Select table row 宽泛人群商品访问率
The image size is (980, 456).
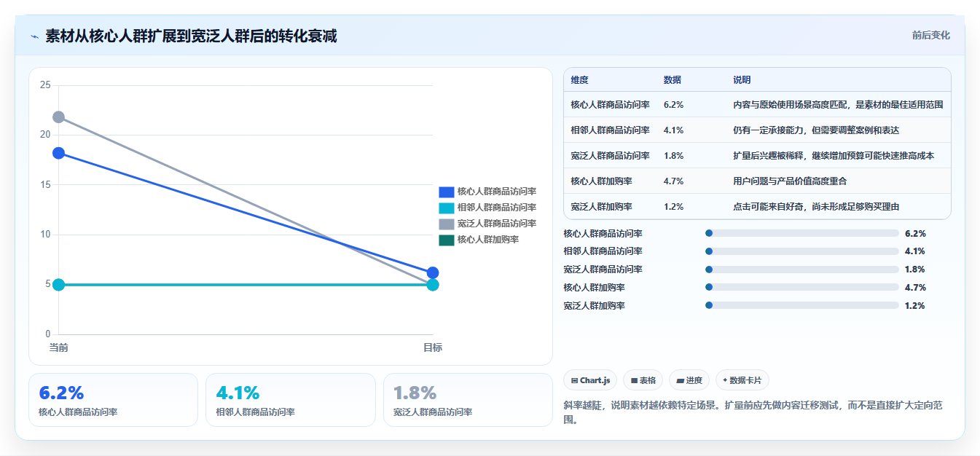(x=757, y=155)
